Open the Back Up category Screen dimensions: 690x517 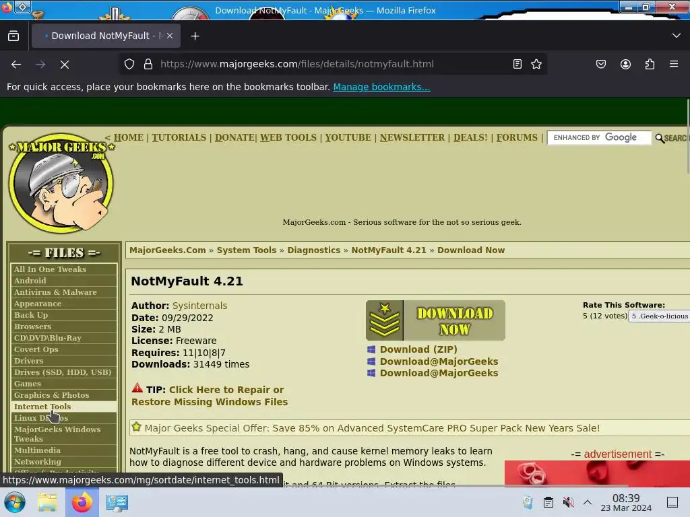point(64,315)
